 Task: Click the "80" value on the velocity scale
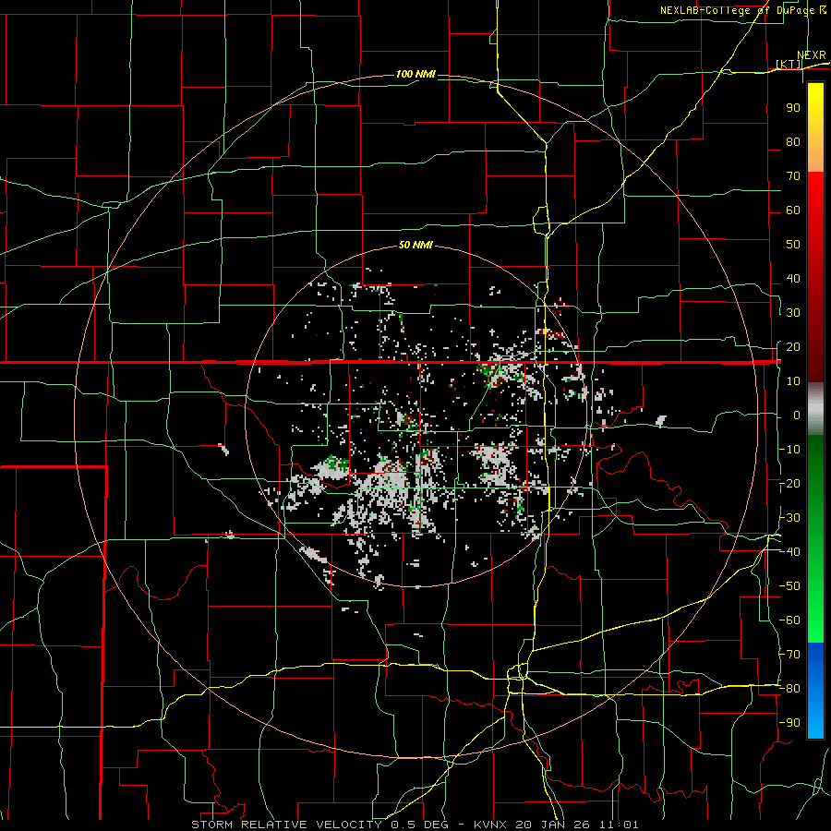point(793,141)
